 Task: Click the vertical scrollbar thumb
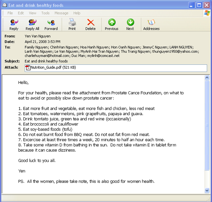point(207,125)
